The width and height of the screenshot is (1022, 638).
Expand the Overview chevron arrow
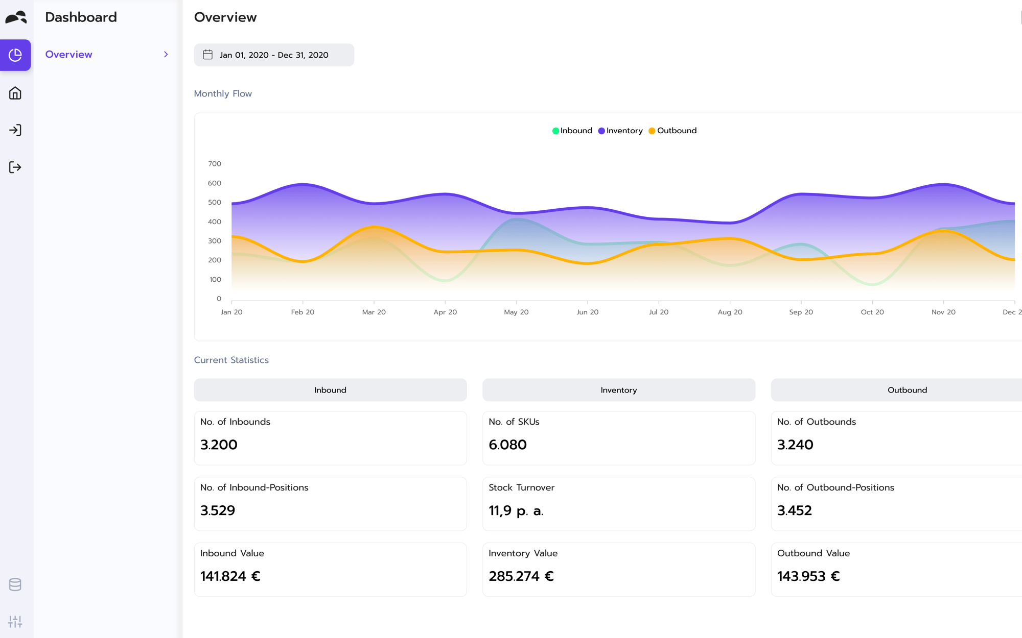pyautogui.click(x=166, y=55)
